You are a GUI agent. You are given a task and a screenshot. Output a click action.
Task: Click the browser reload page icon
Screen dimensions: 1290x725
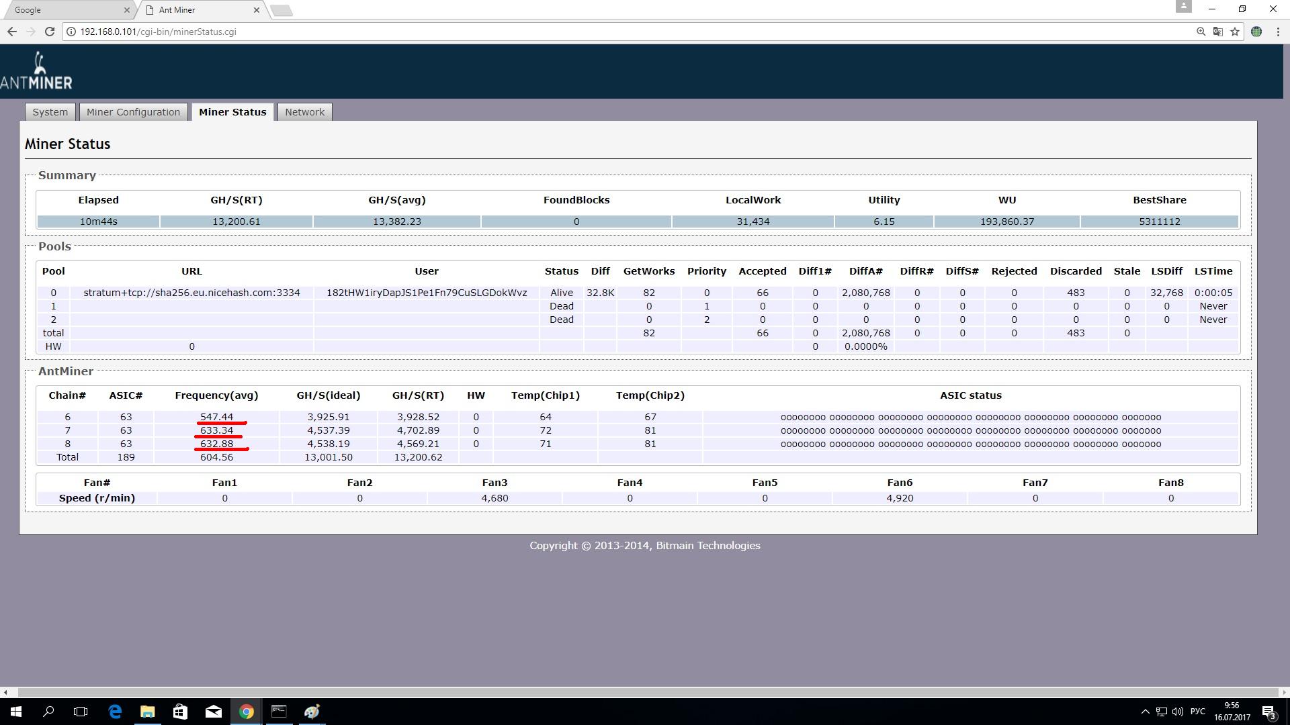click(x=49, y=32)
